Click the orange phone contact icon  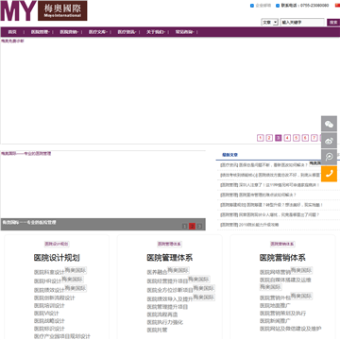(x=329, y=174)
